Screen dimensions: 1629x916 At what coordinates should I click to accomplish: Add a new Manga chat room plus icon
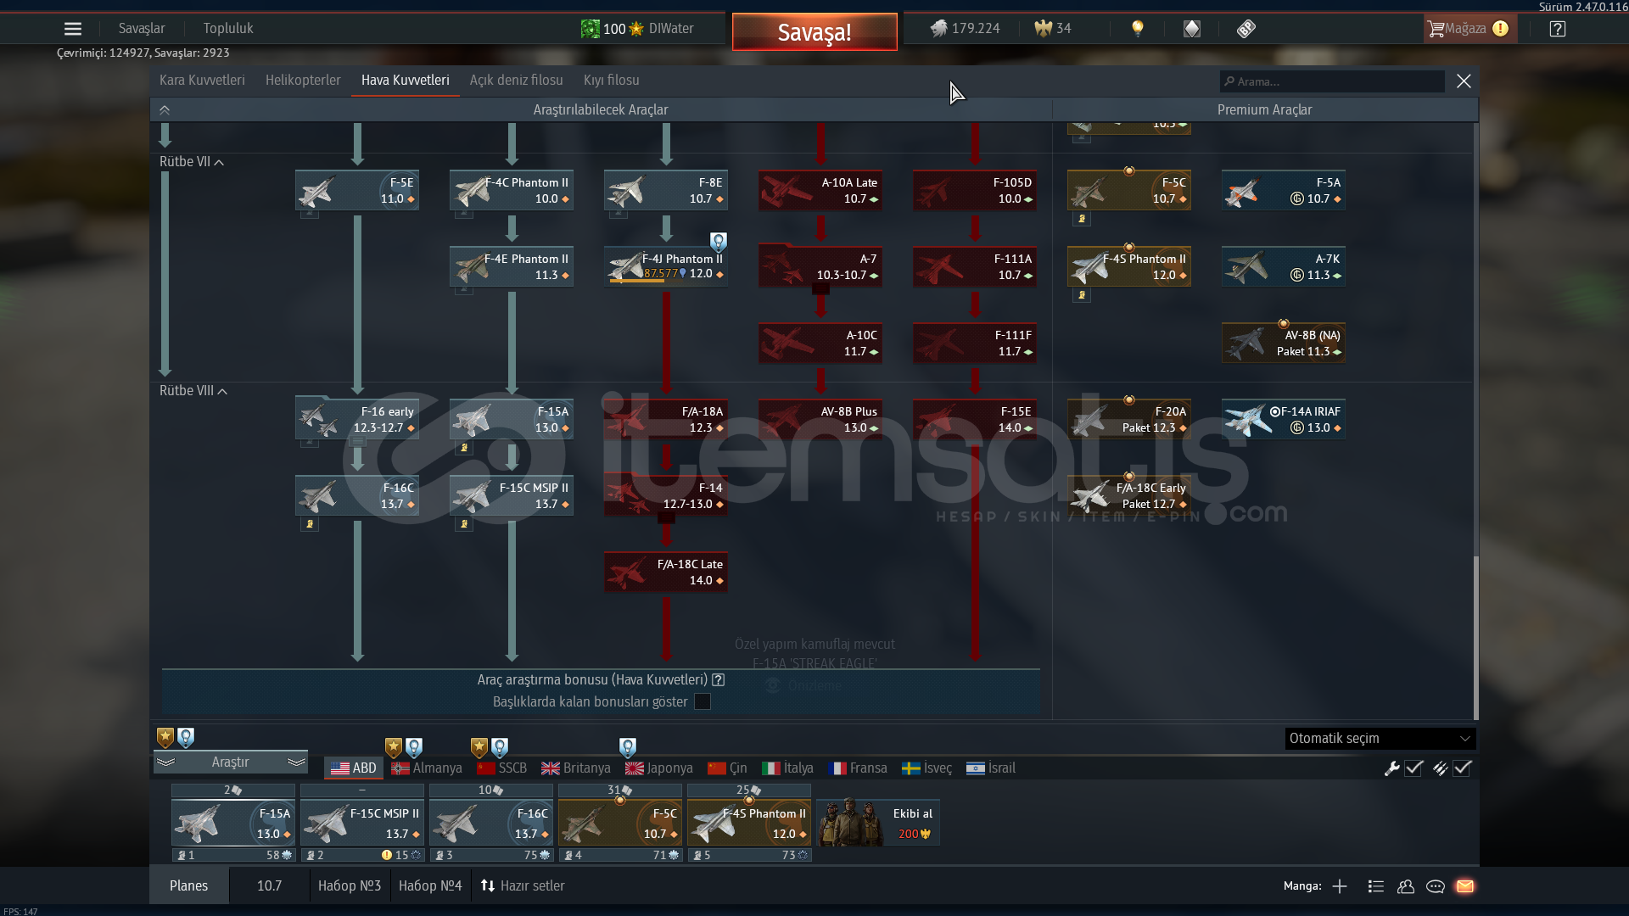1340,886
